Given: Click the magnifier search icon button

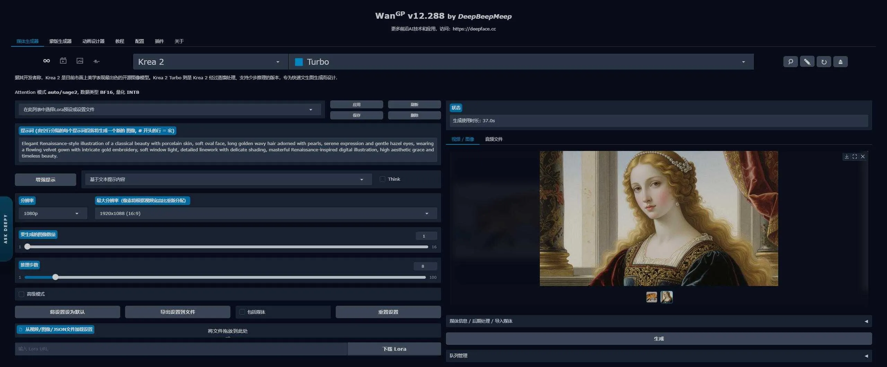Looking at the screenshot, I should click(x=790, y=62).
